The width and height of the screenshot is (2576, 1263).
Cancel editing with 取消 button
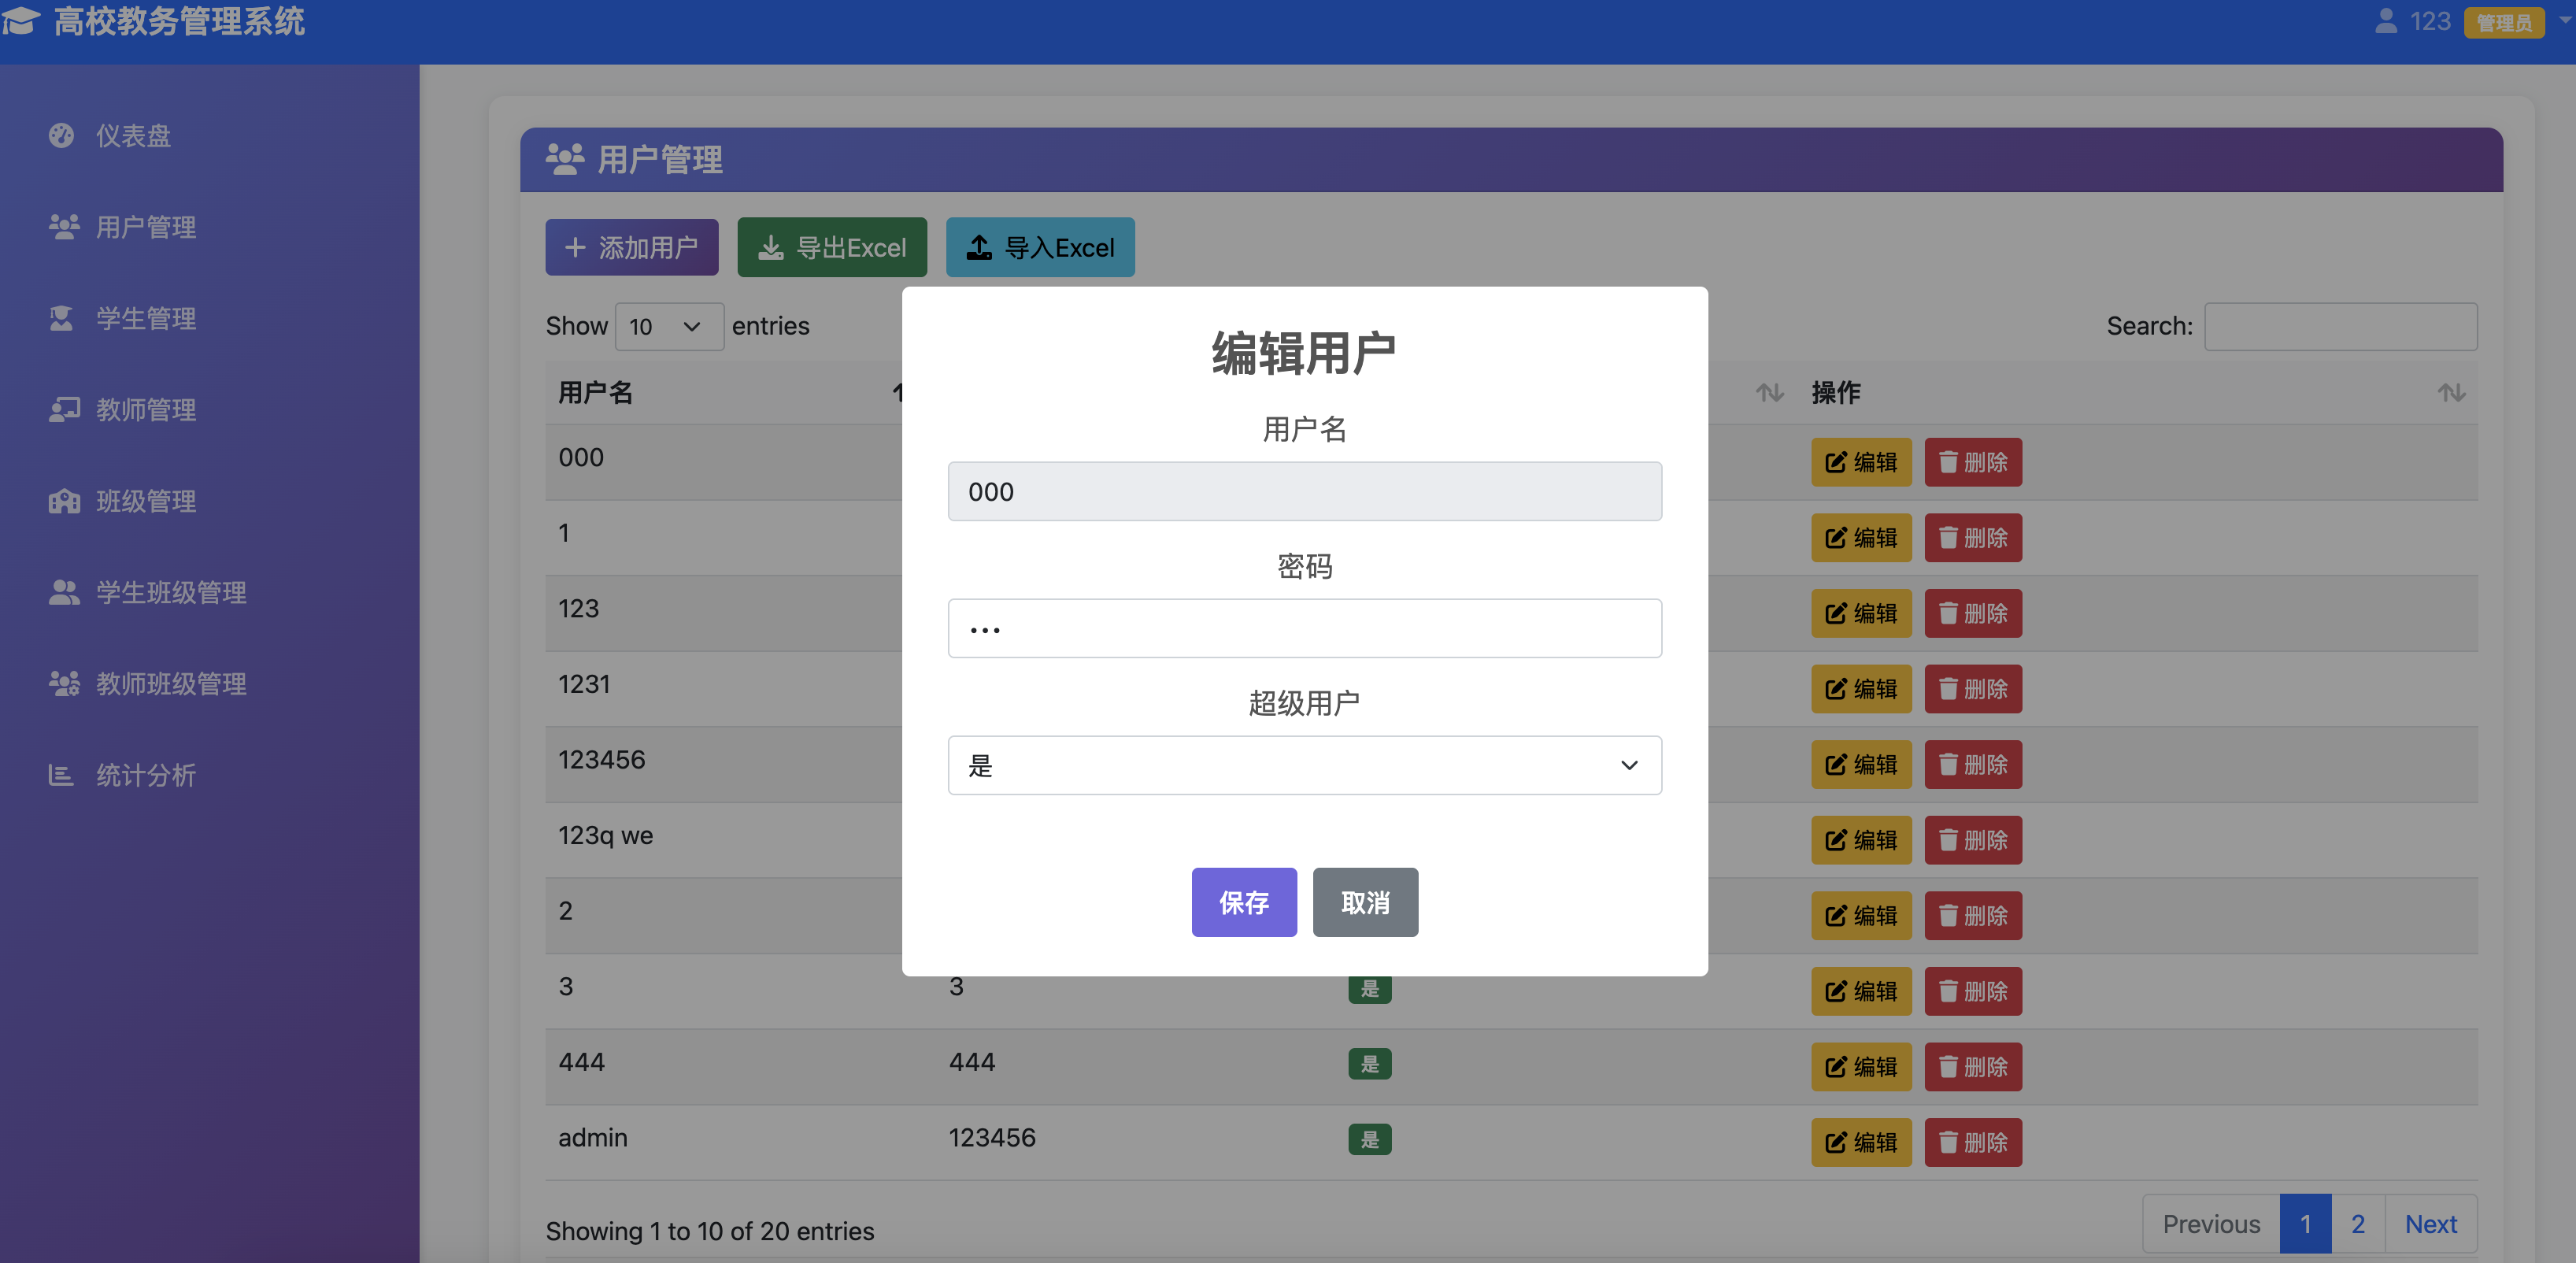pyautogui.click(x=1364, y=902)
